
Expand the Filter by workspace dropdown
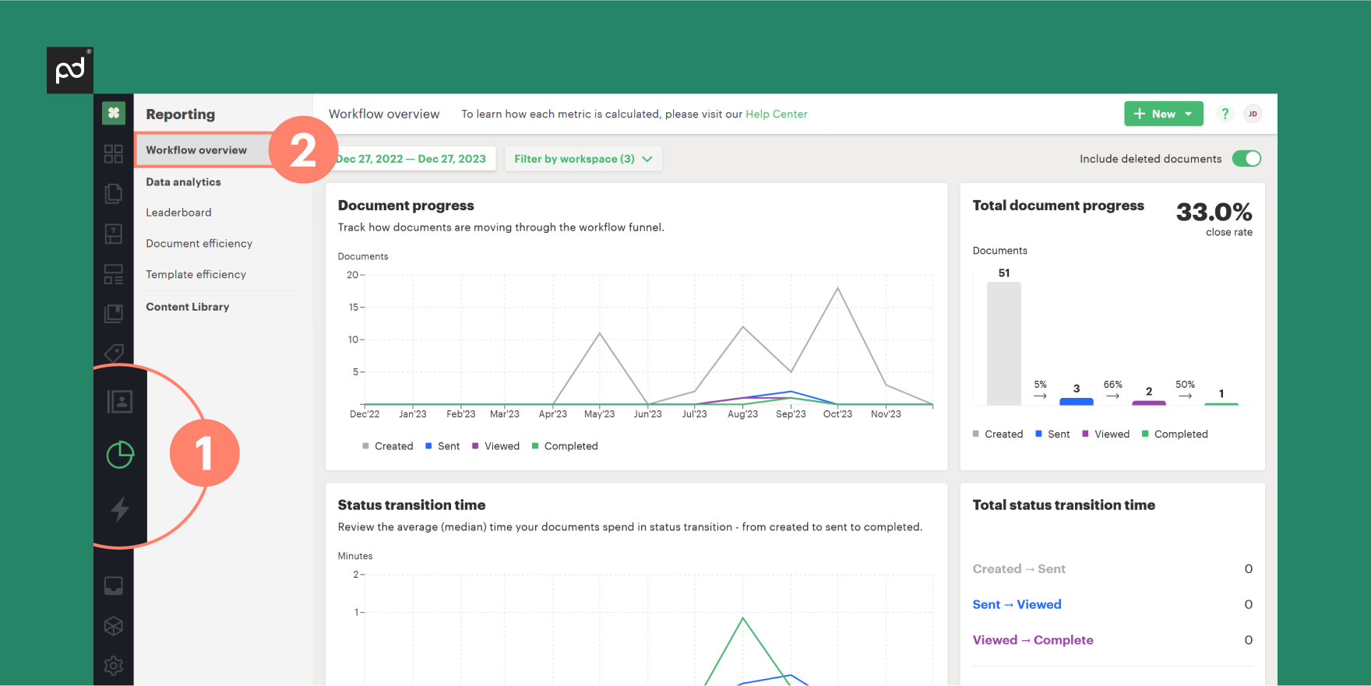[583, 159]
